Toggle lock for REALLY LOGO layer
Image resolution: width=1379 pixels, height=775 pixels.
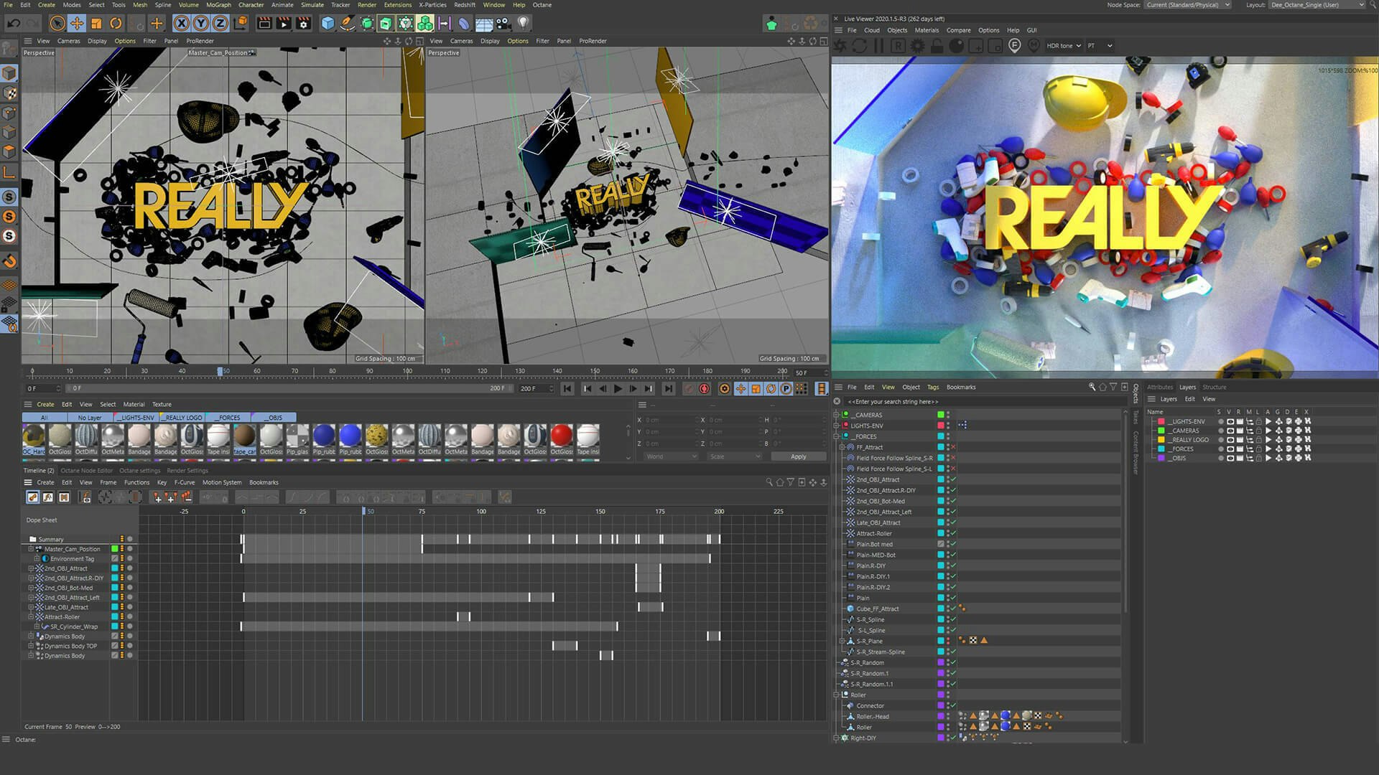1258,440
